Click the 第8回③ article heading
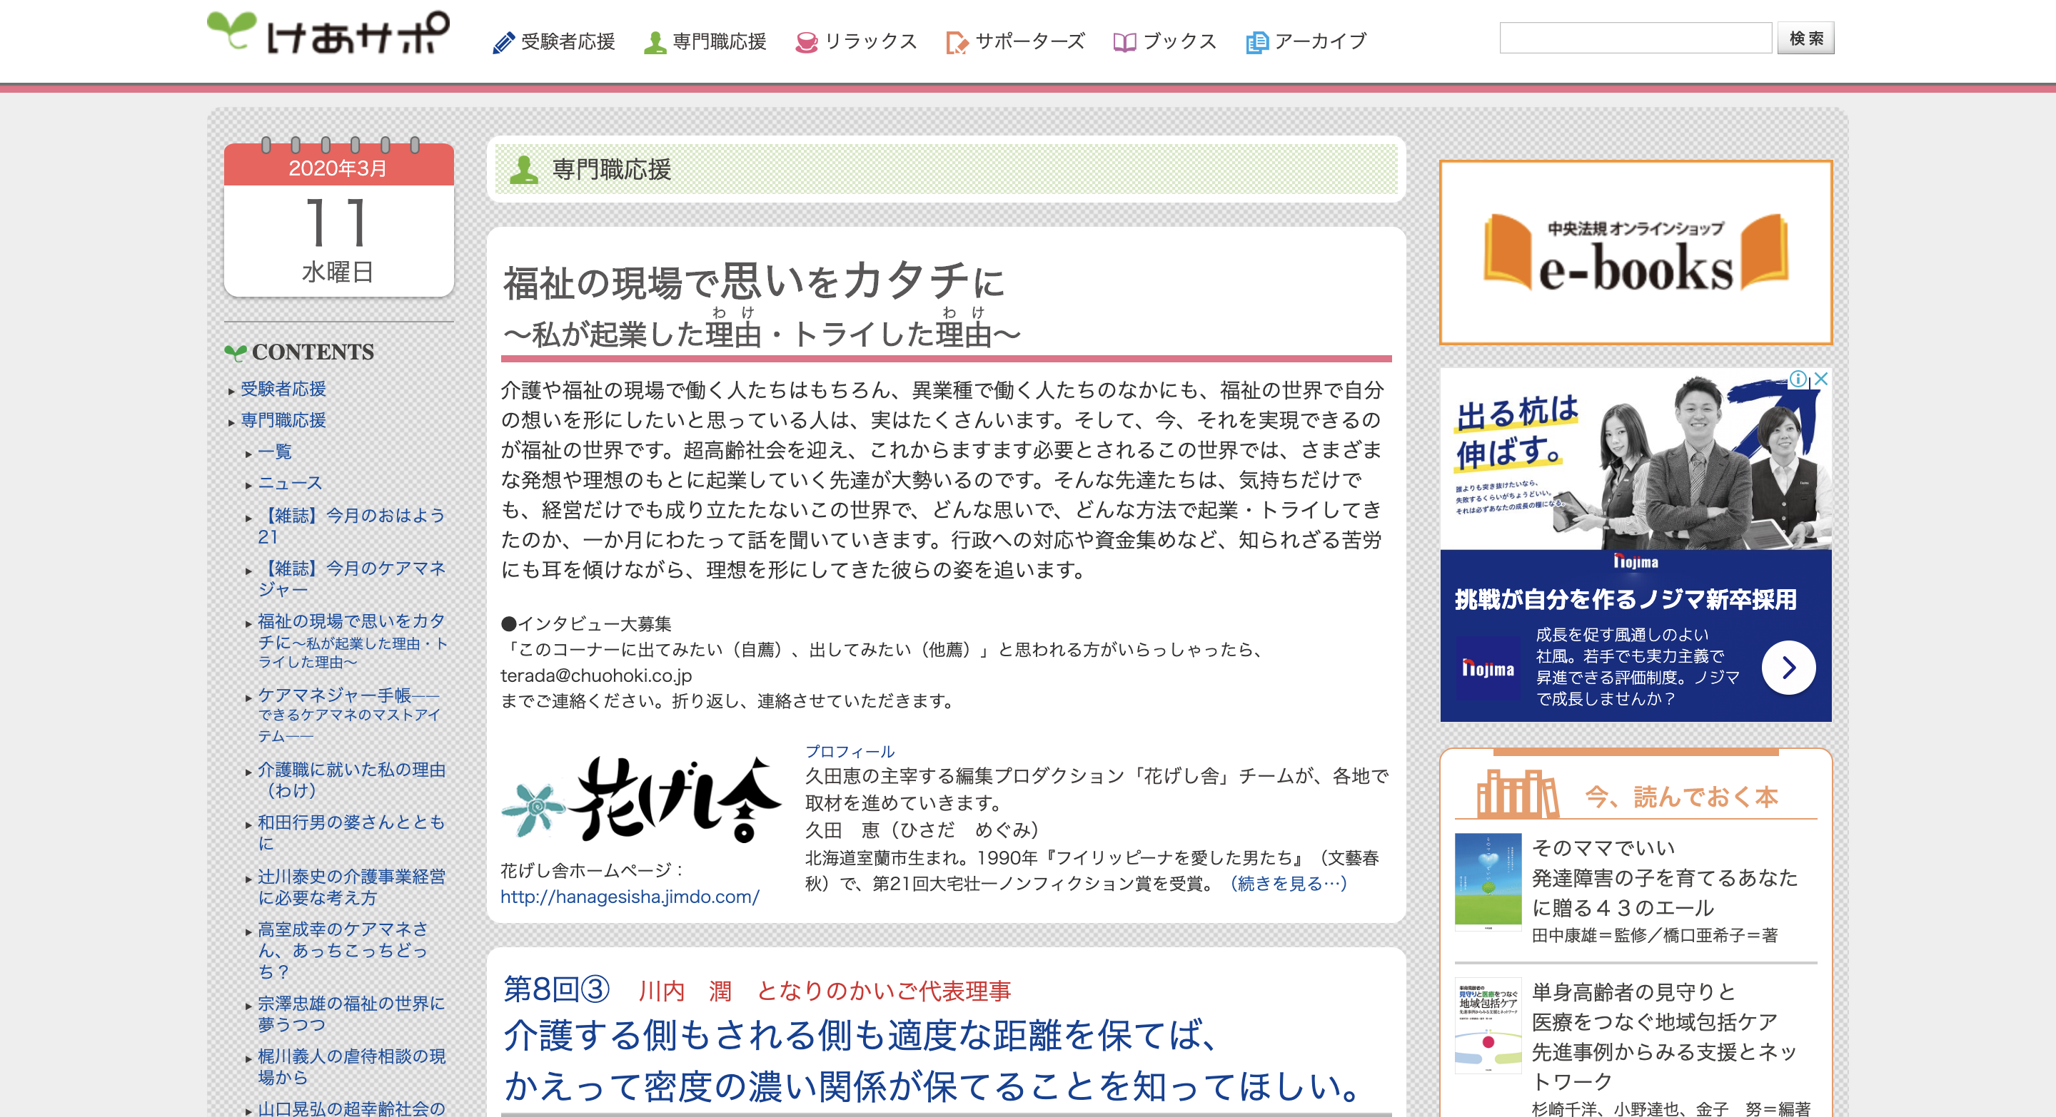 click(556, 990)
